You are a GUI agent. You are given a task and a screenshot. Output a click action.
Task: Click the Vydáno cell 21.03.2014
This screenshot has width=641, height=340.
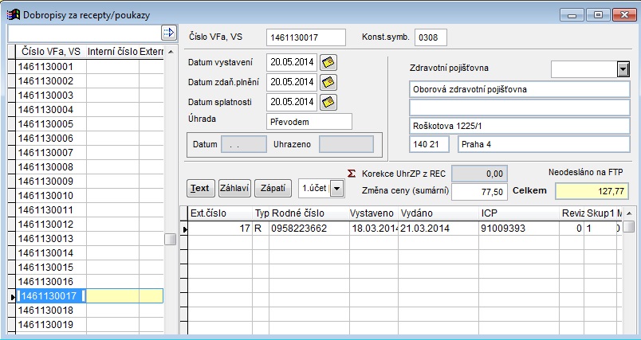(438, 229)
